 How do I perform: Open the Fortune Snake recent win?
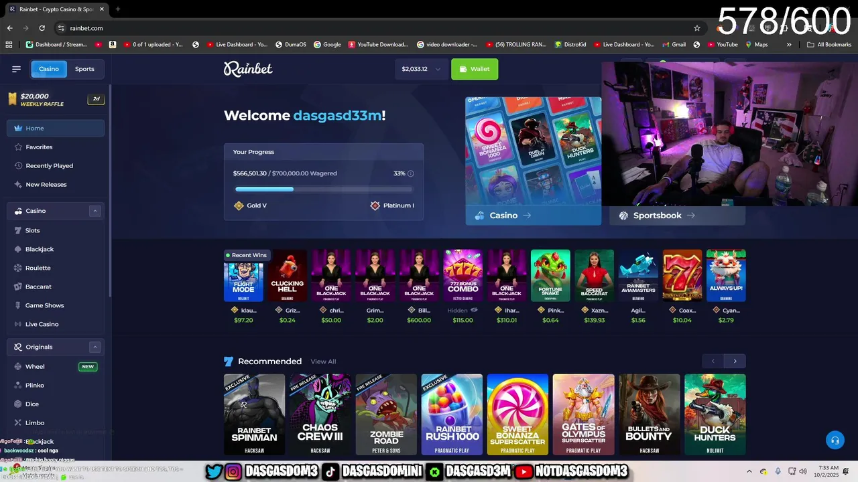[550, 276]
